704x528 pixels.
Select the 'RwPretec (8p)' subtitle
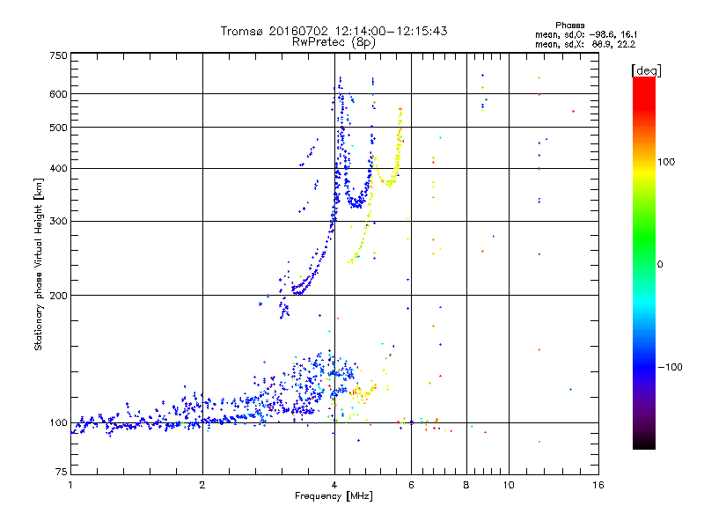[334, 42]
